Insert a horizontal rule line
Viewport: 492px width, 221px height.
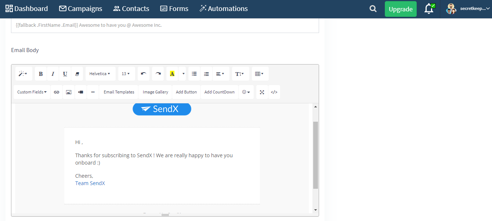click(93, 92)
